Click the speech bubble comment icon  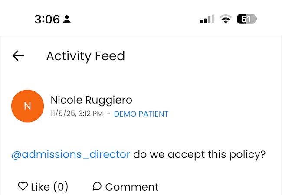97,186
